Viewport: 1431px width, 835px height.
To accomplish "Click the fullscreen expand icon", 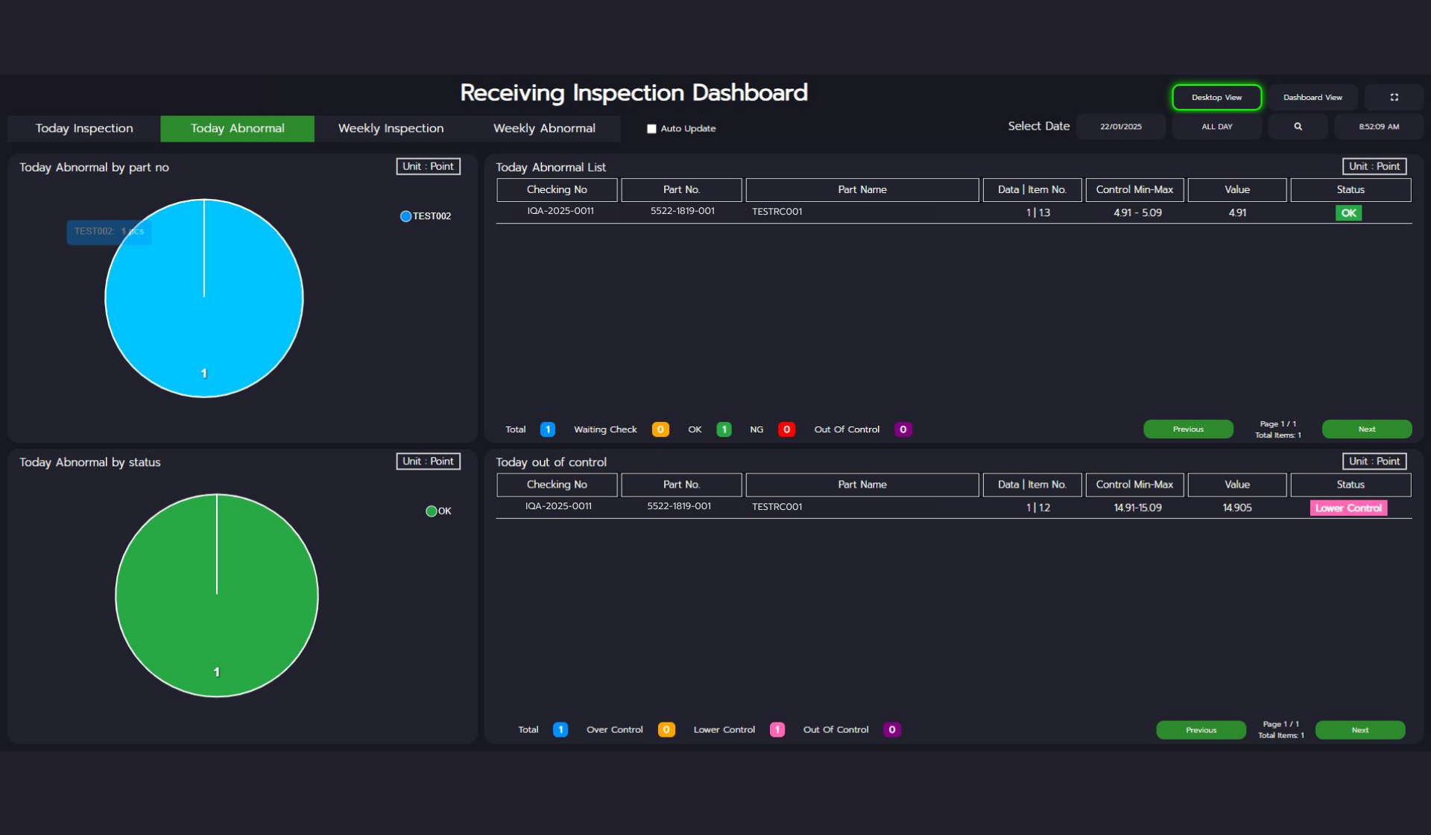I will pos(1394,97).
